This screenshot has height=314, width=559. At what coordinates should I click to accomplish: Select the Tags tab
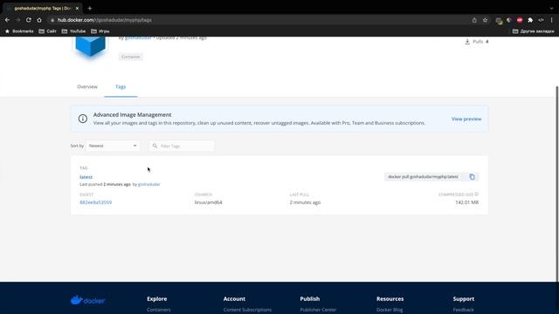coord(121,86)
